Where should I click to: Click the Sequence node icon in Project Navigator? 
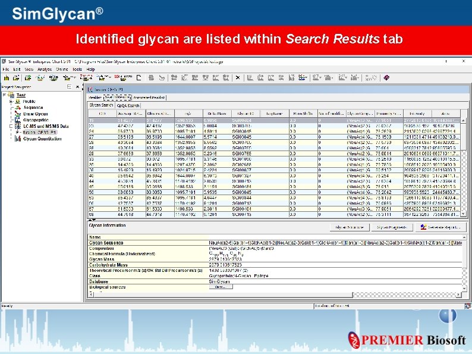tap(18, 108)
